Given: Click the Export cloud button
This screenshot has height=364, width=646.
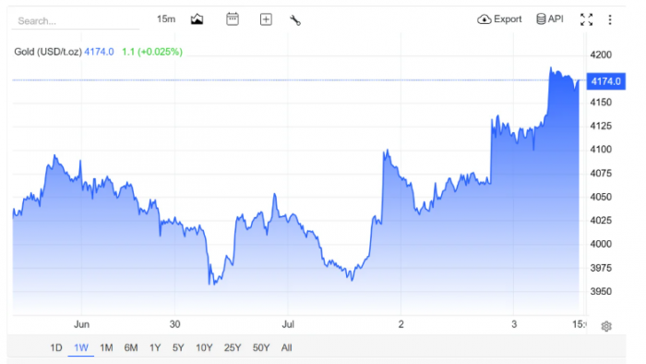Looking at the screenshot, I should (x=499, y=19).
